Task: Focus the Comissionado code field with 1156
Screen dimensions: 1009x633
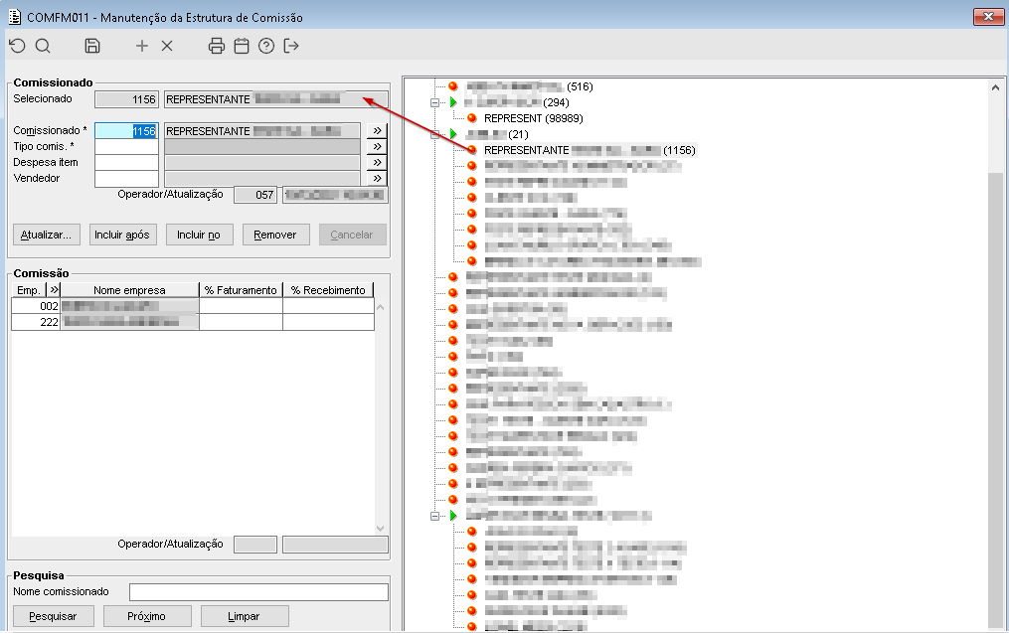Action: click(x=127, y=130)
